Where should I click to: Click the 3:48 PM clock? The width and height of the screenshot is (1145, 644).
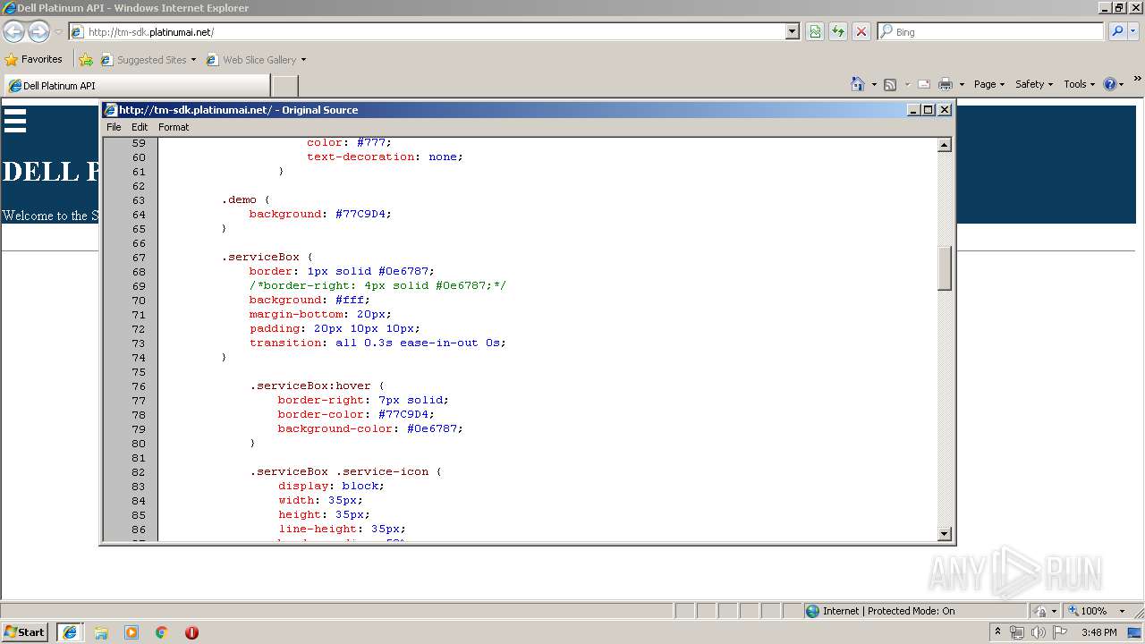point(1098,632)
